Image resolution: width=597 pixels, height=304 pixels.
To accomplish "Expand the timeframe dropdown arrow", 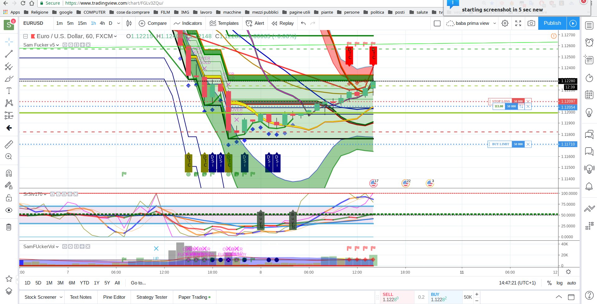I will click(118, 23).
